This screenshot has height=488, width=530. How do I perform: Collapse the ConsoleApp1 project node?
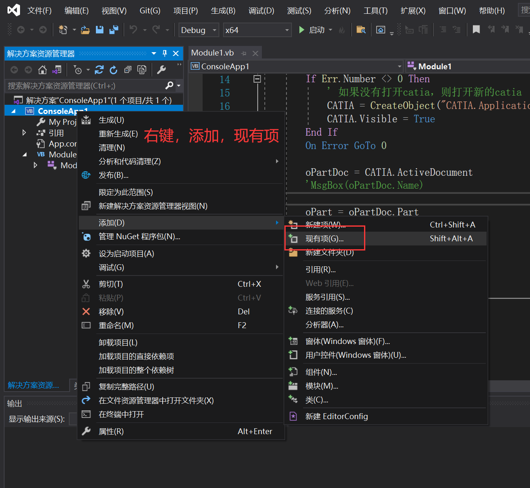tap(13, 111)
